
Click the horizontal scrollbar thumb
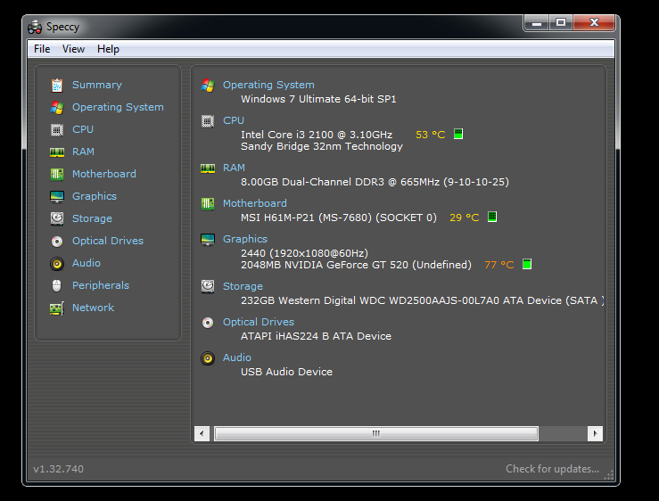click(x=376, y=433)
